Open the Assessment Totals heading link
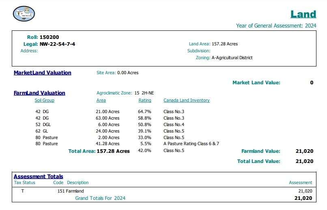The image size is (327, 210). (39, 176)
